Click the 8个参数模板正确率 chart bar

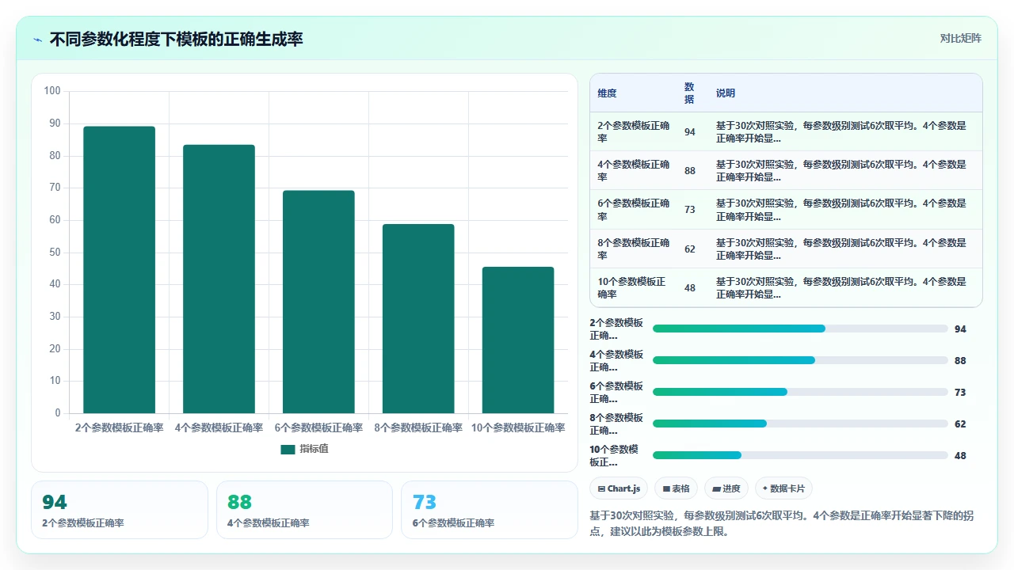click(x=418, y=318)
